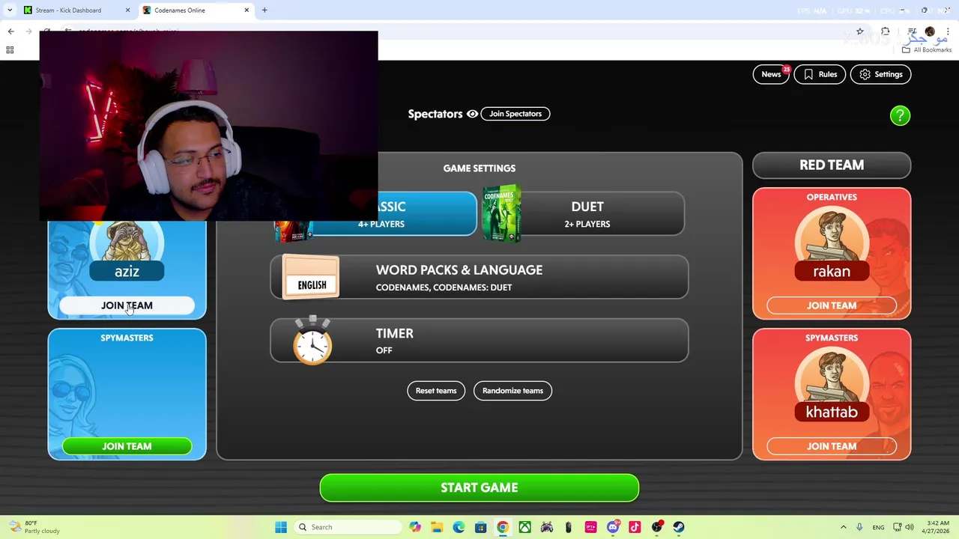This screenshot has height=539, width=959.
Task: Open the Xbox app from taskbar
Action: click(x=525, y=527)
